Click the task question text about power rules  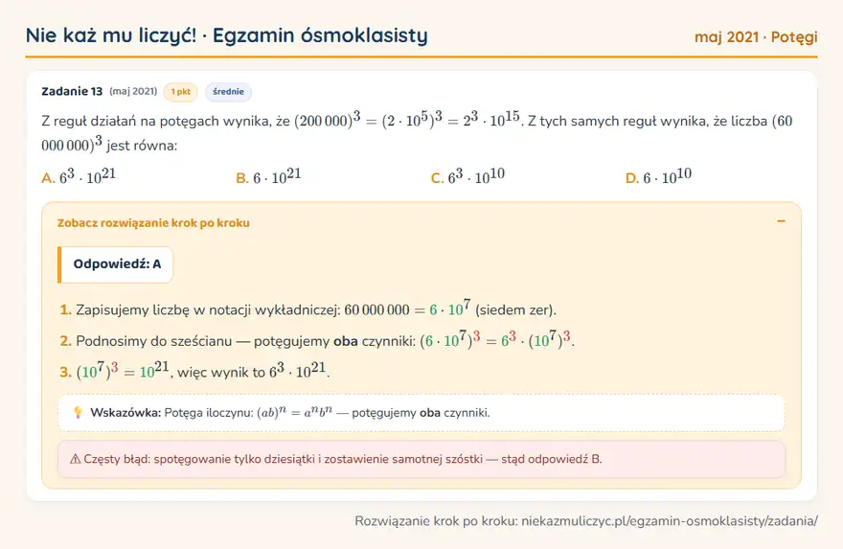click(x=418, y=132)
